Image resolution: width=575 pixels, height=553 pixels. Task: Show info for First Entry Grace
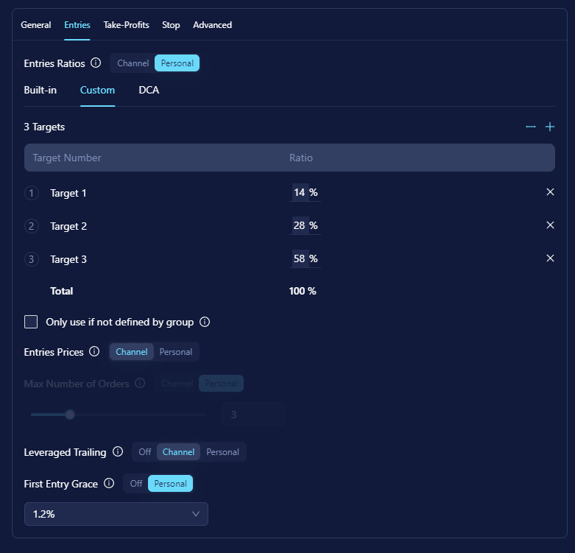tap(109, 484)
